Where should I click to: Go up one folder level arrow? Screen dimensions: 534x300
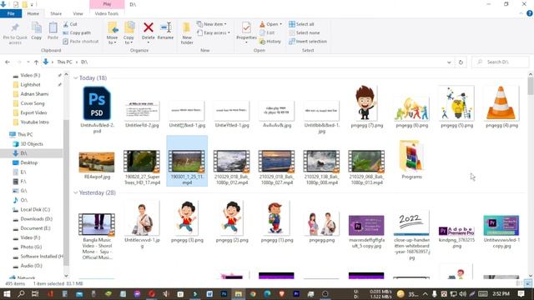(x=36, y=62)
